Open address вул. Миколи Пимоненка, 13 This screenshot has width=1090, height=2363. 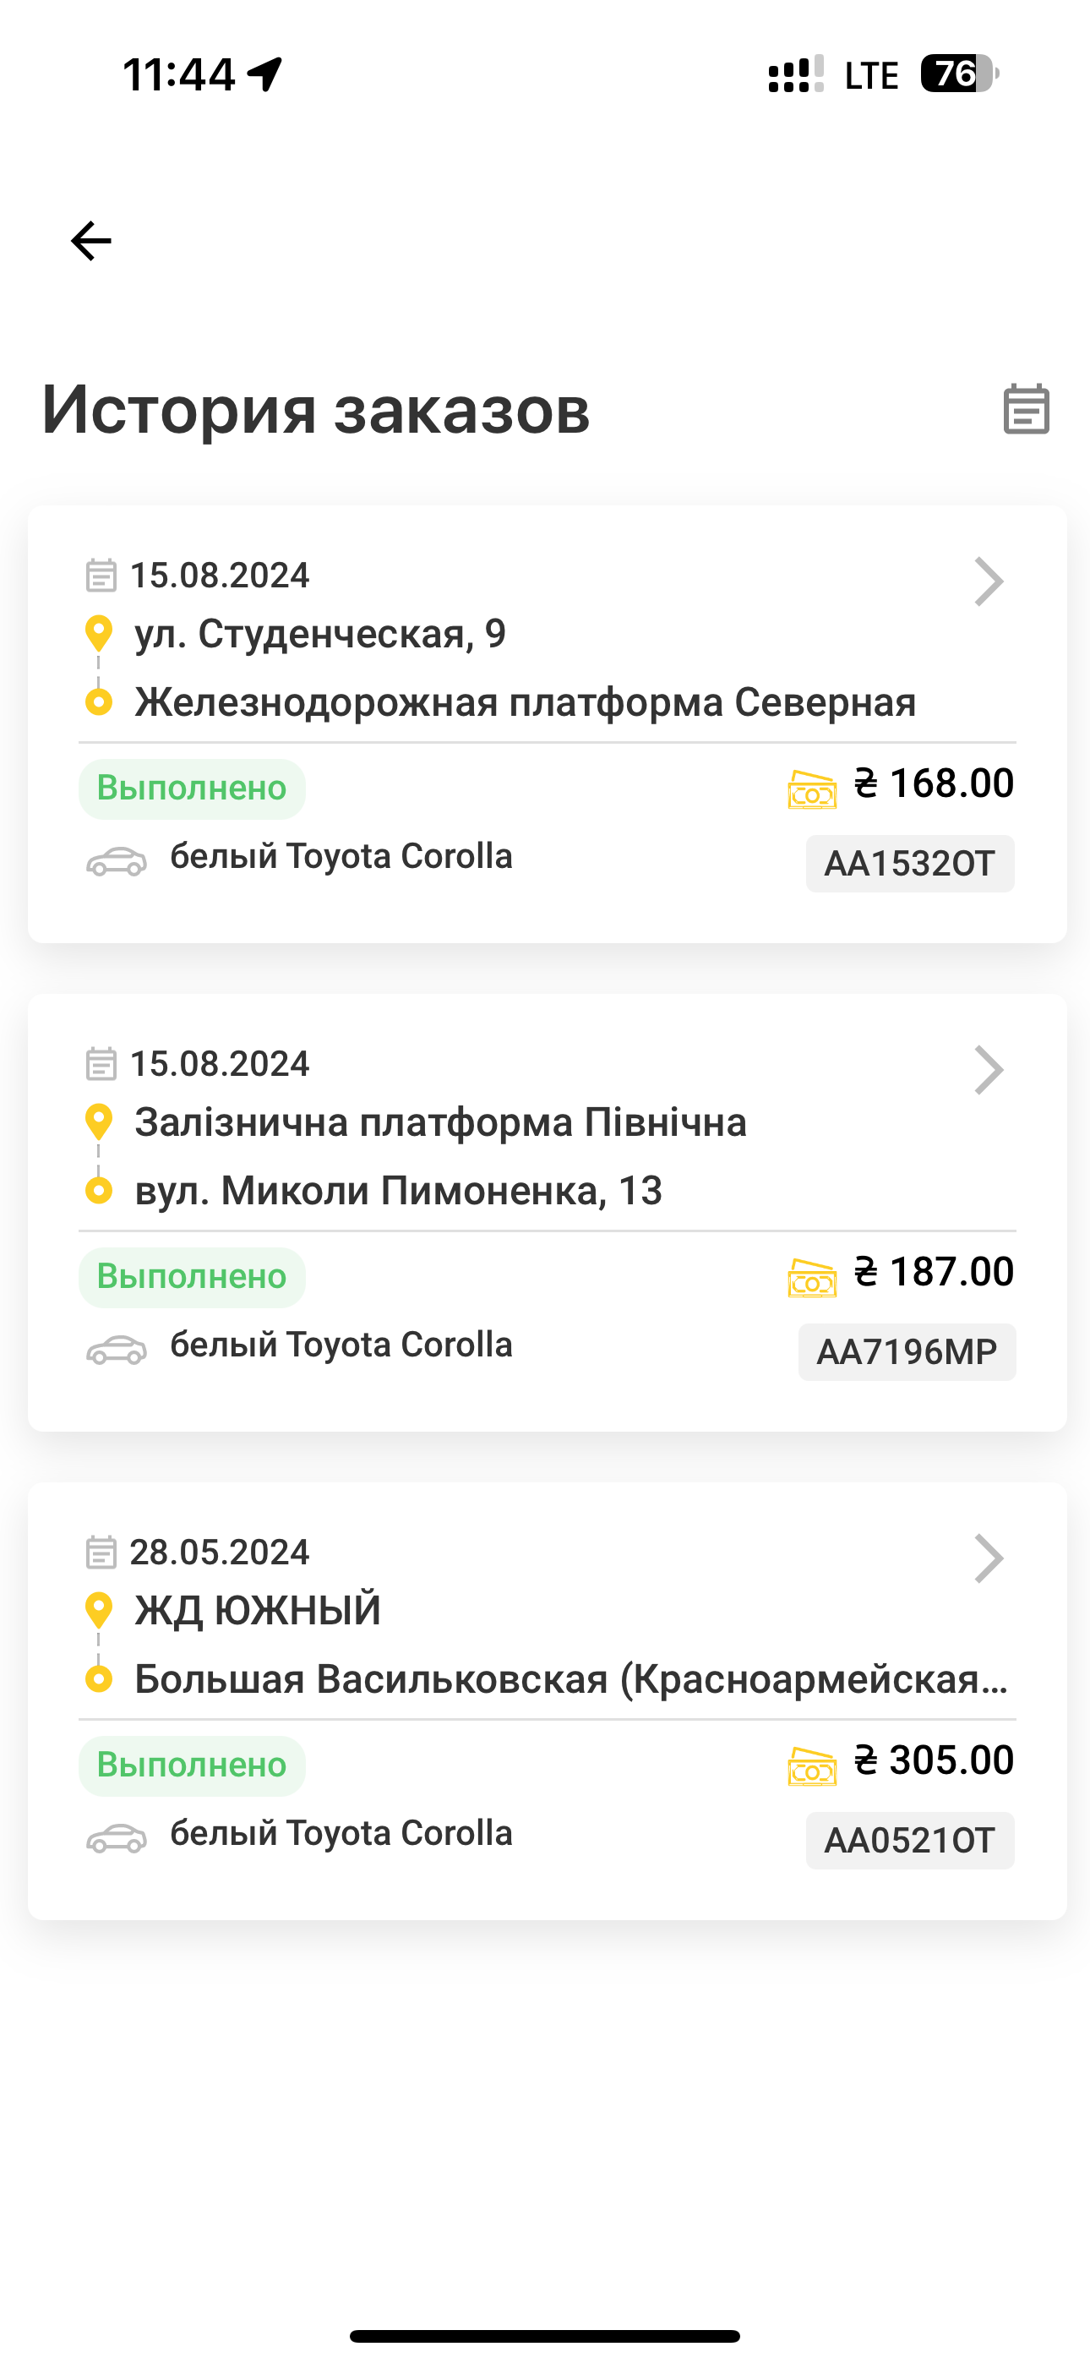(x=398, y=1191)
